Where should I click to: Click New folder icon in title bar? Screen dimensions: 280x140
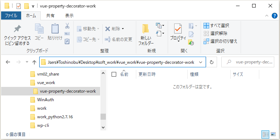click(26, 6)
